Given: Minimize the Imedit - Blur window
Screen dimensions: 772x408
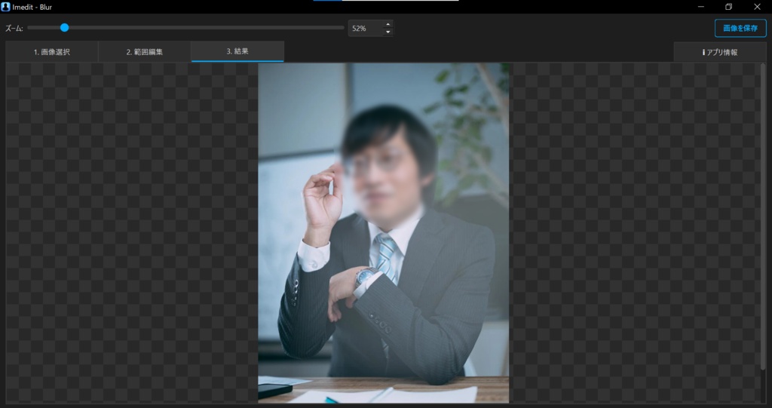Looking at the screenshot, I should [700, 7].
